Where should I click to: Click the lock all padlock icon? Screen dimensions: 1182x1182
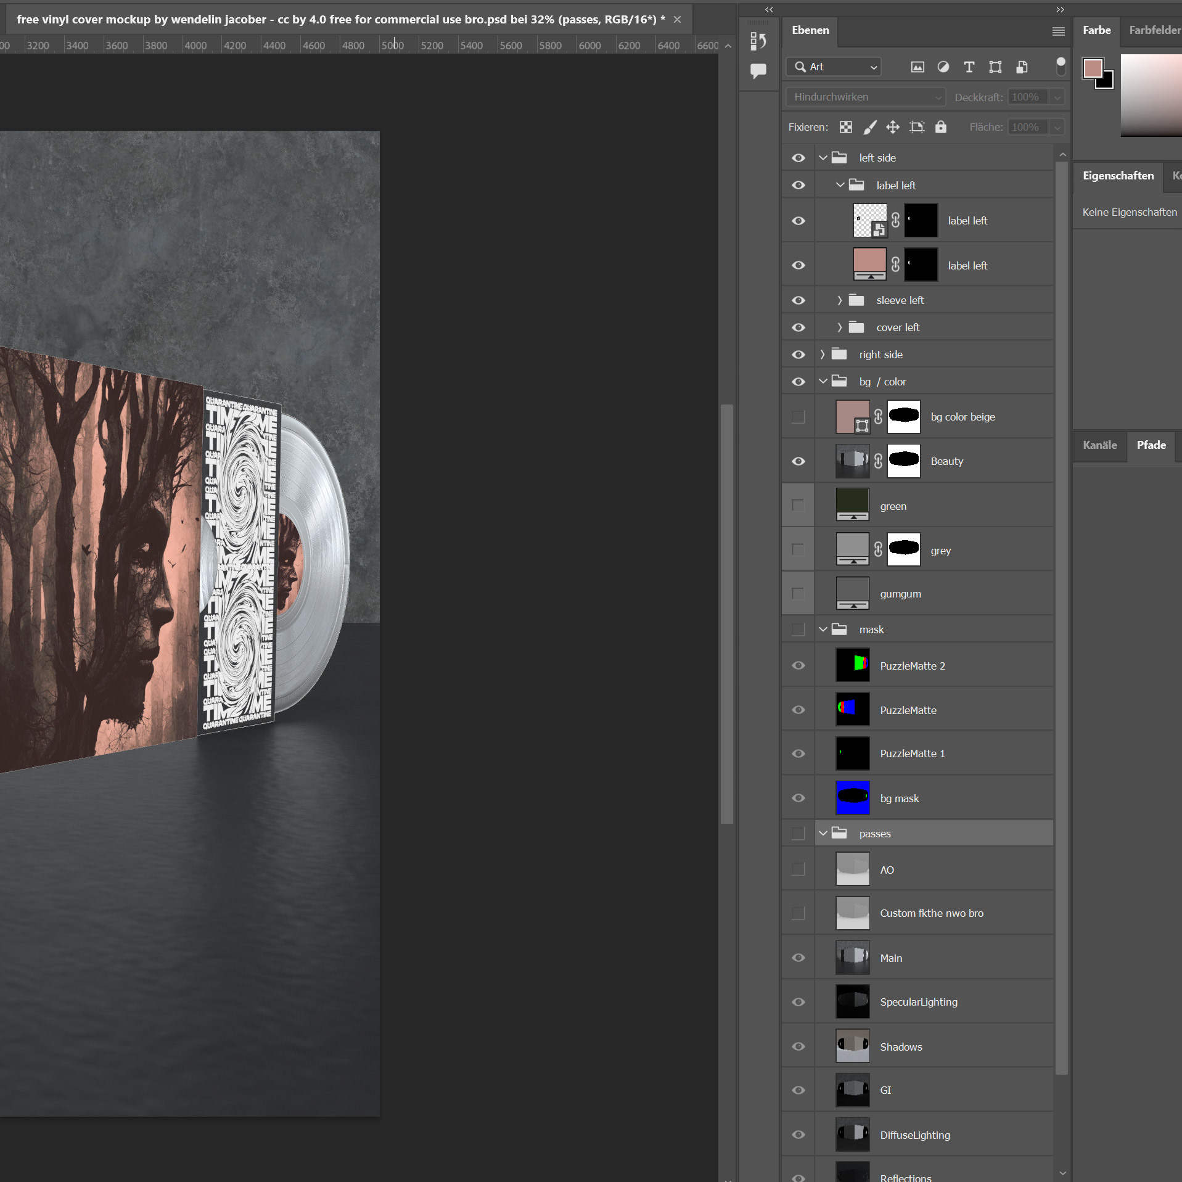940,127
